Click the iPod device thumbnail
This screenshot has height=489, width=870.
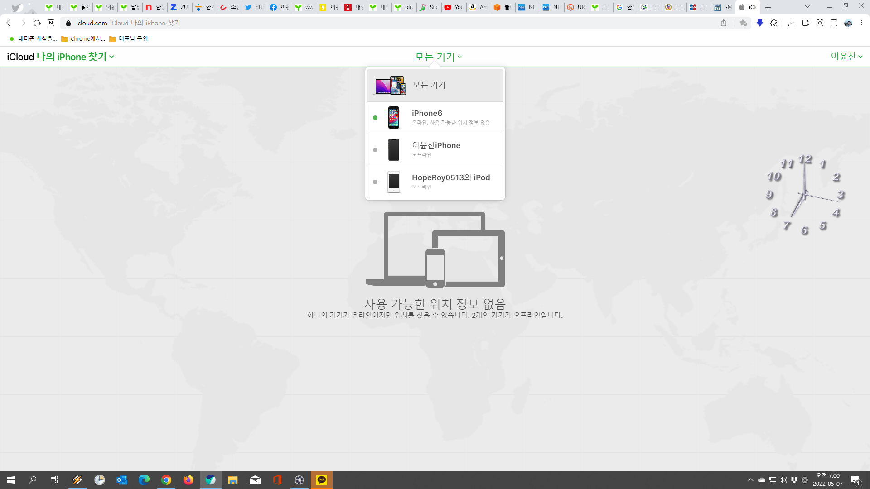tap(394, 182)
